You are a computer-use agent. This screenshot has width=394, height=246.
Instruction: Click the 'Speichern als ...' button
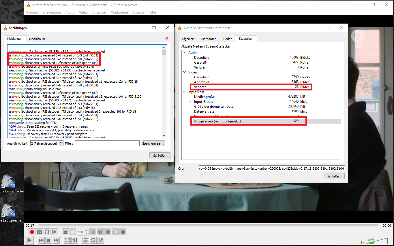[153, 143]
